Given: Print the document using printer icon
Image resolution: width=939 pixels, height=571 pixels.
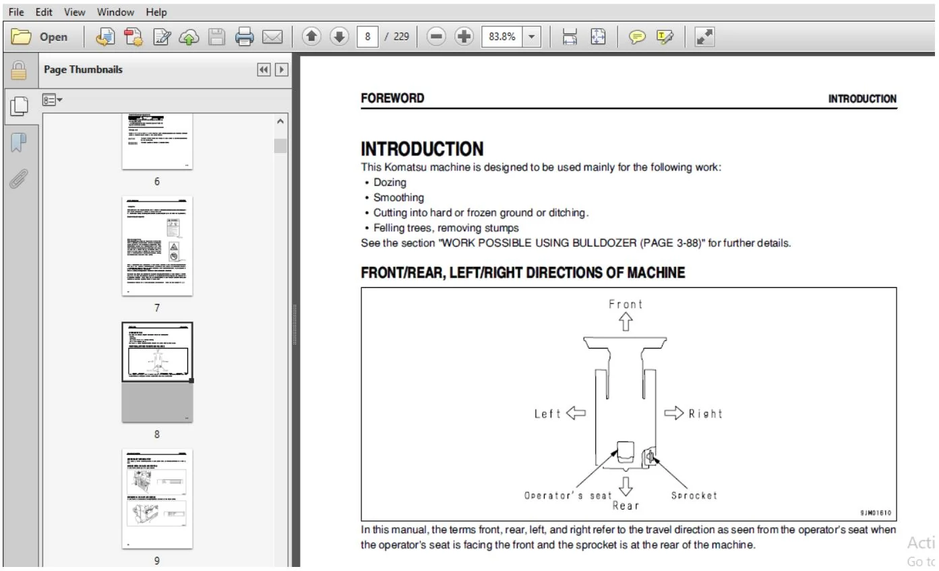Looking at the screenshot, I should coord(244,37).
